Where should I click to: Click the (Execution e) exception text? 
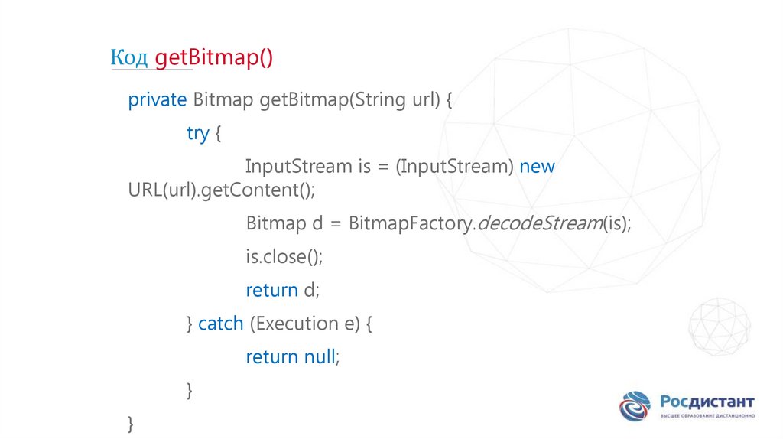[304, 324]
